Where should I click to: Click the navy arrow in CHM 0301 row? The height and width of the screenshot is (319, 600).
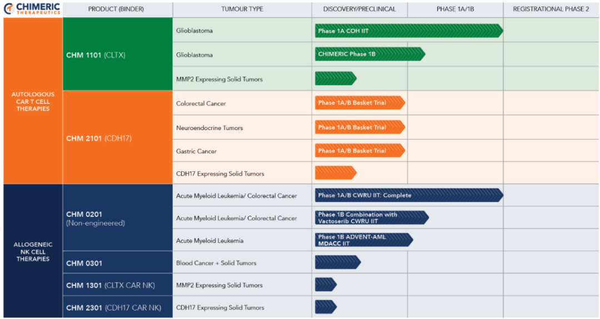tap(337, 262)
